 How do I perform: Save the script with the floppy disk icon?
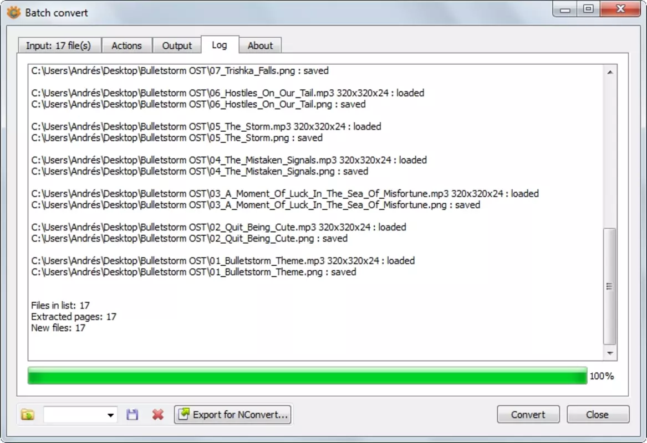point(132,415)
